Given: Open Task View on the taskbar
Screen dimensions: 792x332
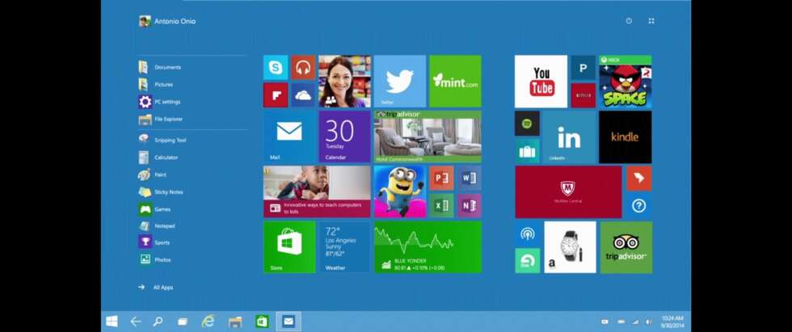Looking at the screenshot, I should coord(183,321).
